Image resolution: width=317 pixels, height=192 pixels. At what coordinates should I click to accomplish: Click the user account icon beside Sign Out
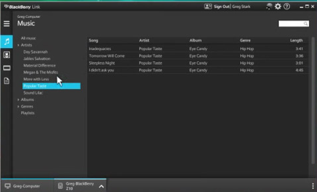coord(208,7)
